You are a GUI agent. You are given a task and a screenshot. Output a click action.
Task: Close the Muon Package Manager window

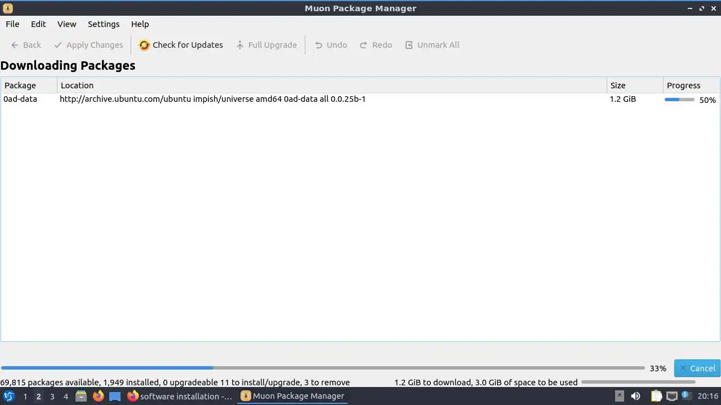(714, 8)
